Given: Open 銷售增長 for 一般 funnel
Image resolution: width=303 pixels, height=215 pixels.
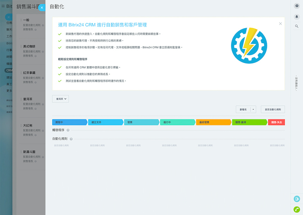Looking at the screenshot, I should tap(28, 30).
